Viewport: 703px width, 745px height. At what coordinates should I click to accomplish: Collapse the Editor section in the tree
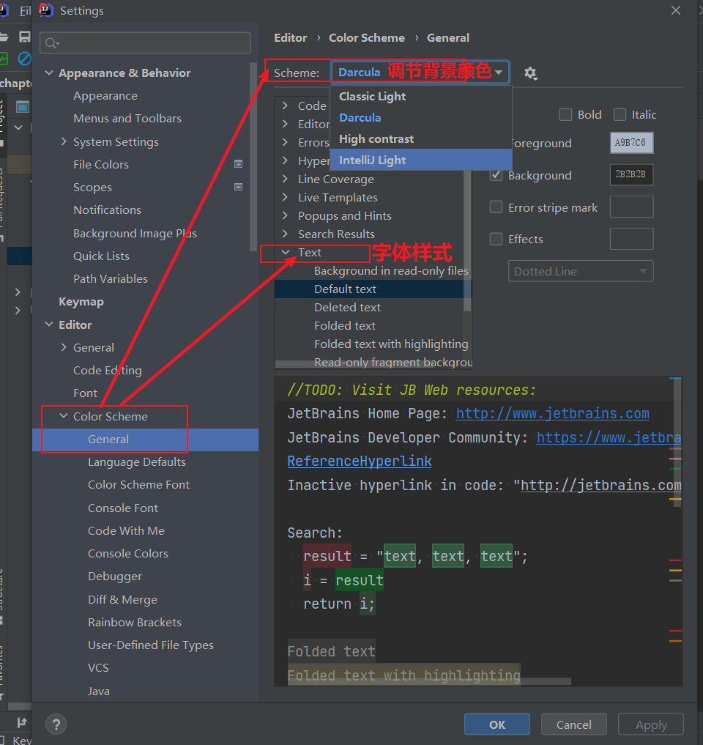[49, 325]
